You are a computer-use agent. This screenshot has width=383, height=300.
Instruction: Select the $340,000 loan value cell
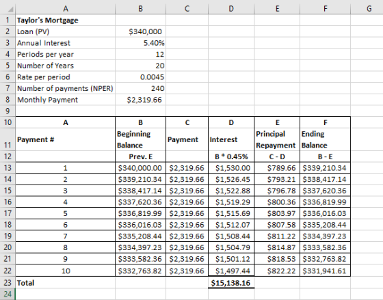[140, 31]
